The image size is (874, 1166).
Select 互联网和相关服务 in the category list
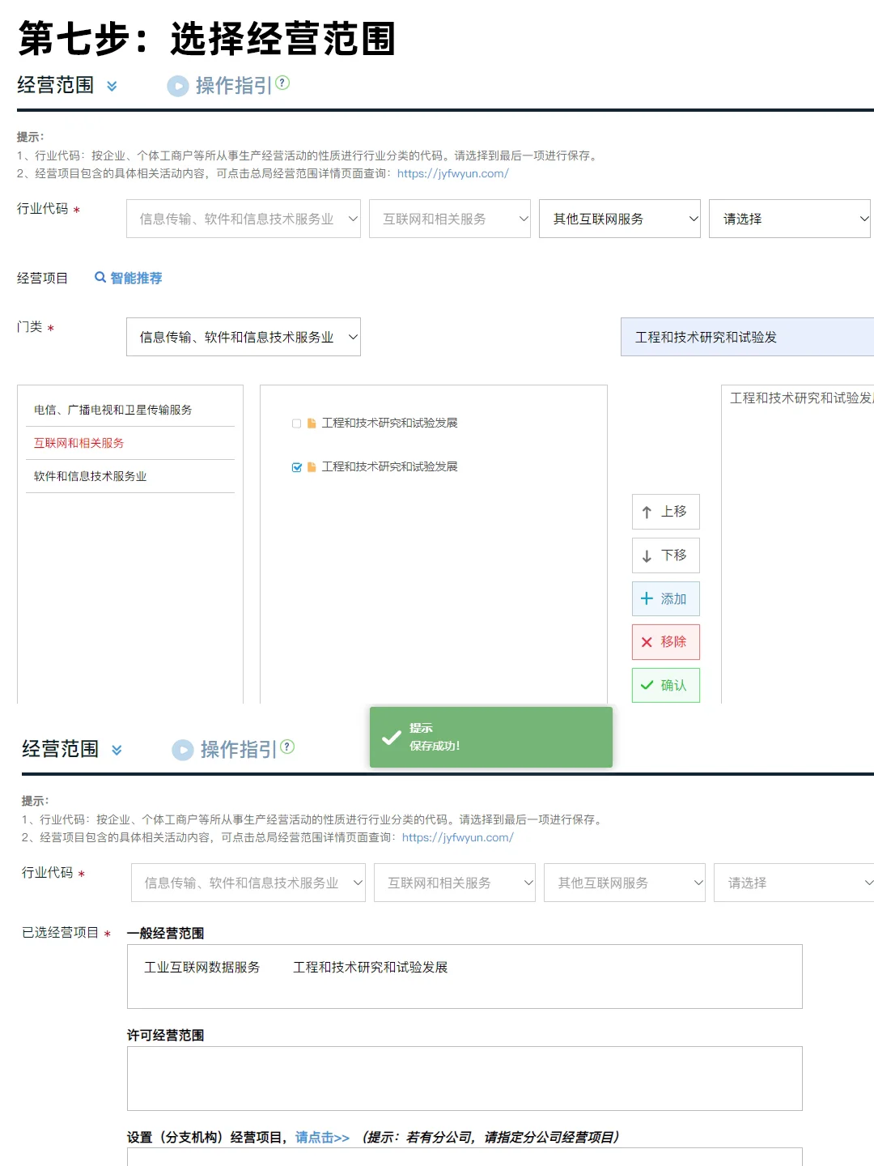tap(79, 443)
